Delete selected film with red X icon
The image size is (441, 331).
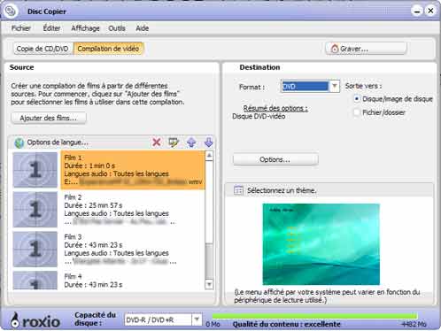(x=157, y=142)
